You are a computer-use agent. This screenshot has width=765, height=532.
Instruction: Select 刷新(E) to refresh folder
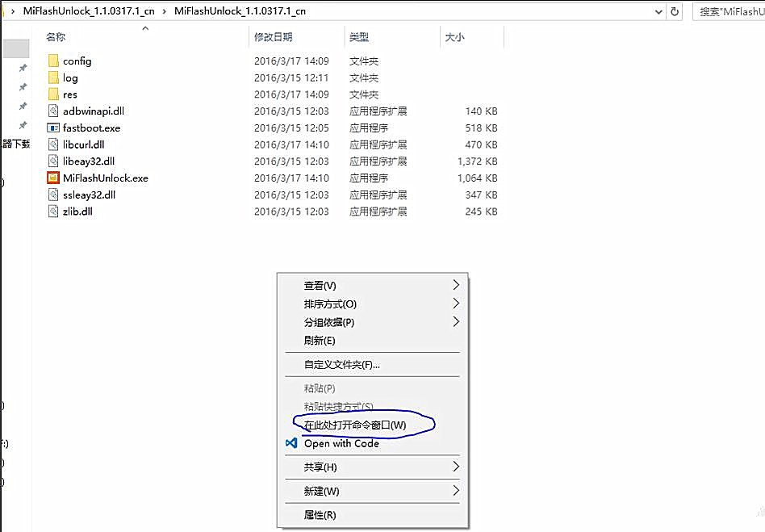(372, 340)
